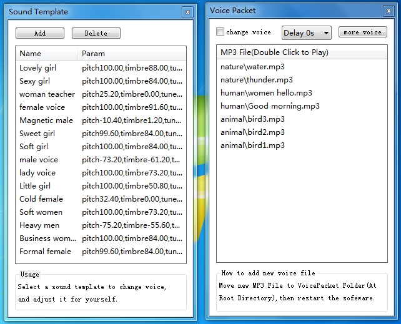Select the Magnetic male template
This screenshot has width=401, height=324.
coord(101,120)
